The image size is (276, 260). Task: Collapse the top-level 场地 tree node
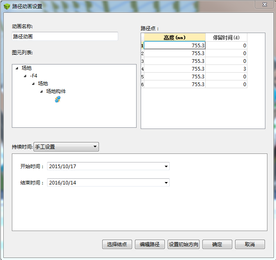coord(17,68)
